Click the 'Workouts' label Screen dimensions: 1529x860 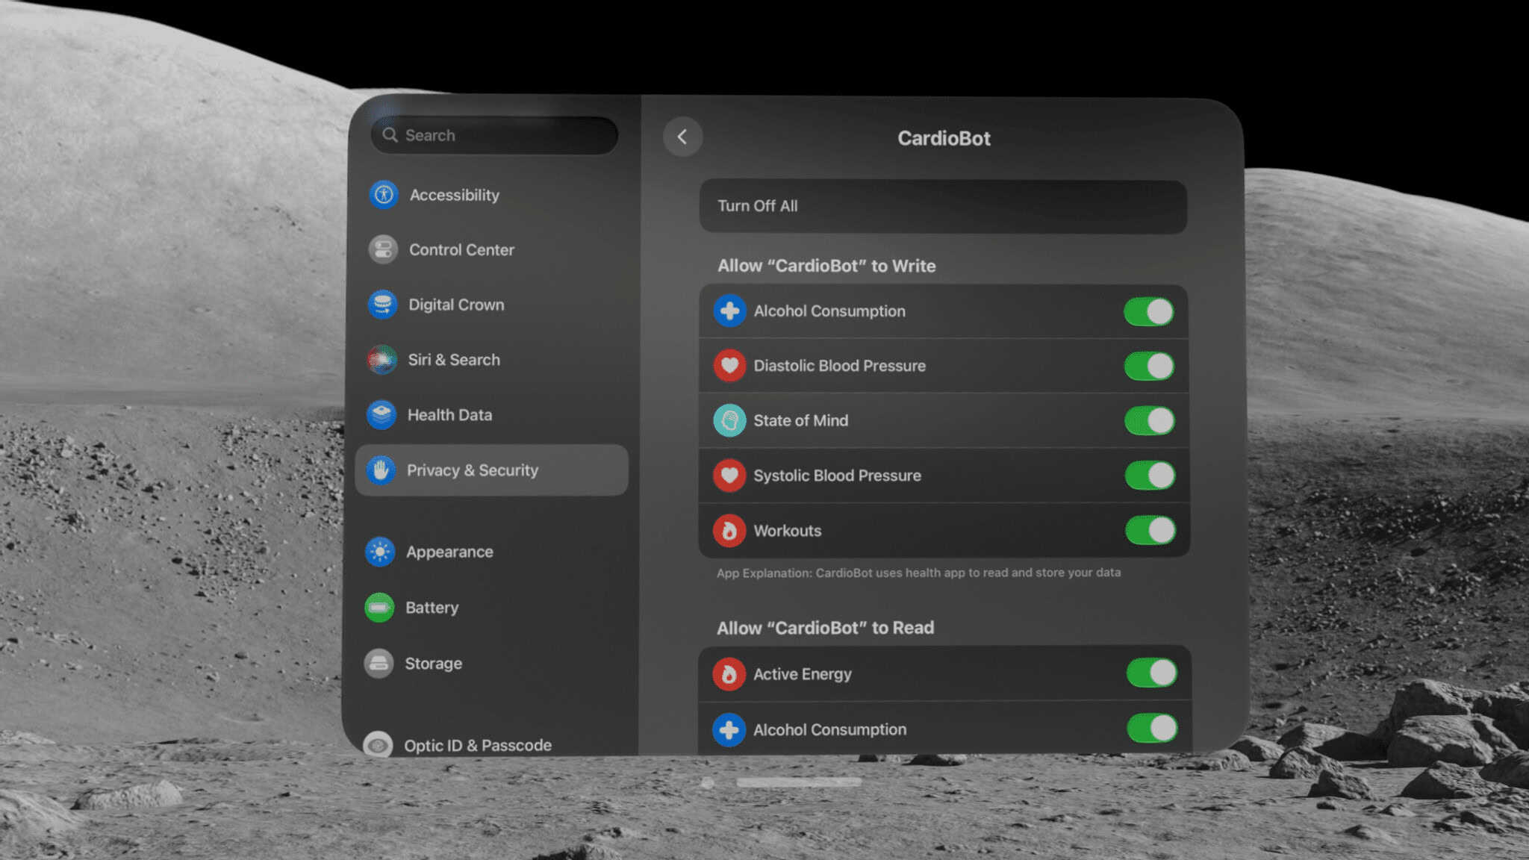787,531
